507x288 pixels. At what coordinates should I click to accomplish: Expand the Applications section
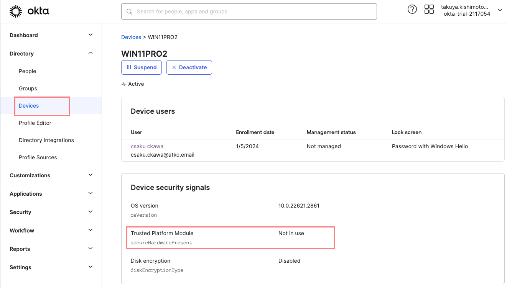pos(91,193)
